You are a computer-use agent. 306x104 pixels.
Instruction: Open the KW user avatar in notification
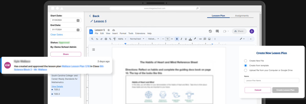(x=7, y=65)
